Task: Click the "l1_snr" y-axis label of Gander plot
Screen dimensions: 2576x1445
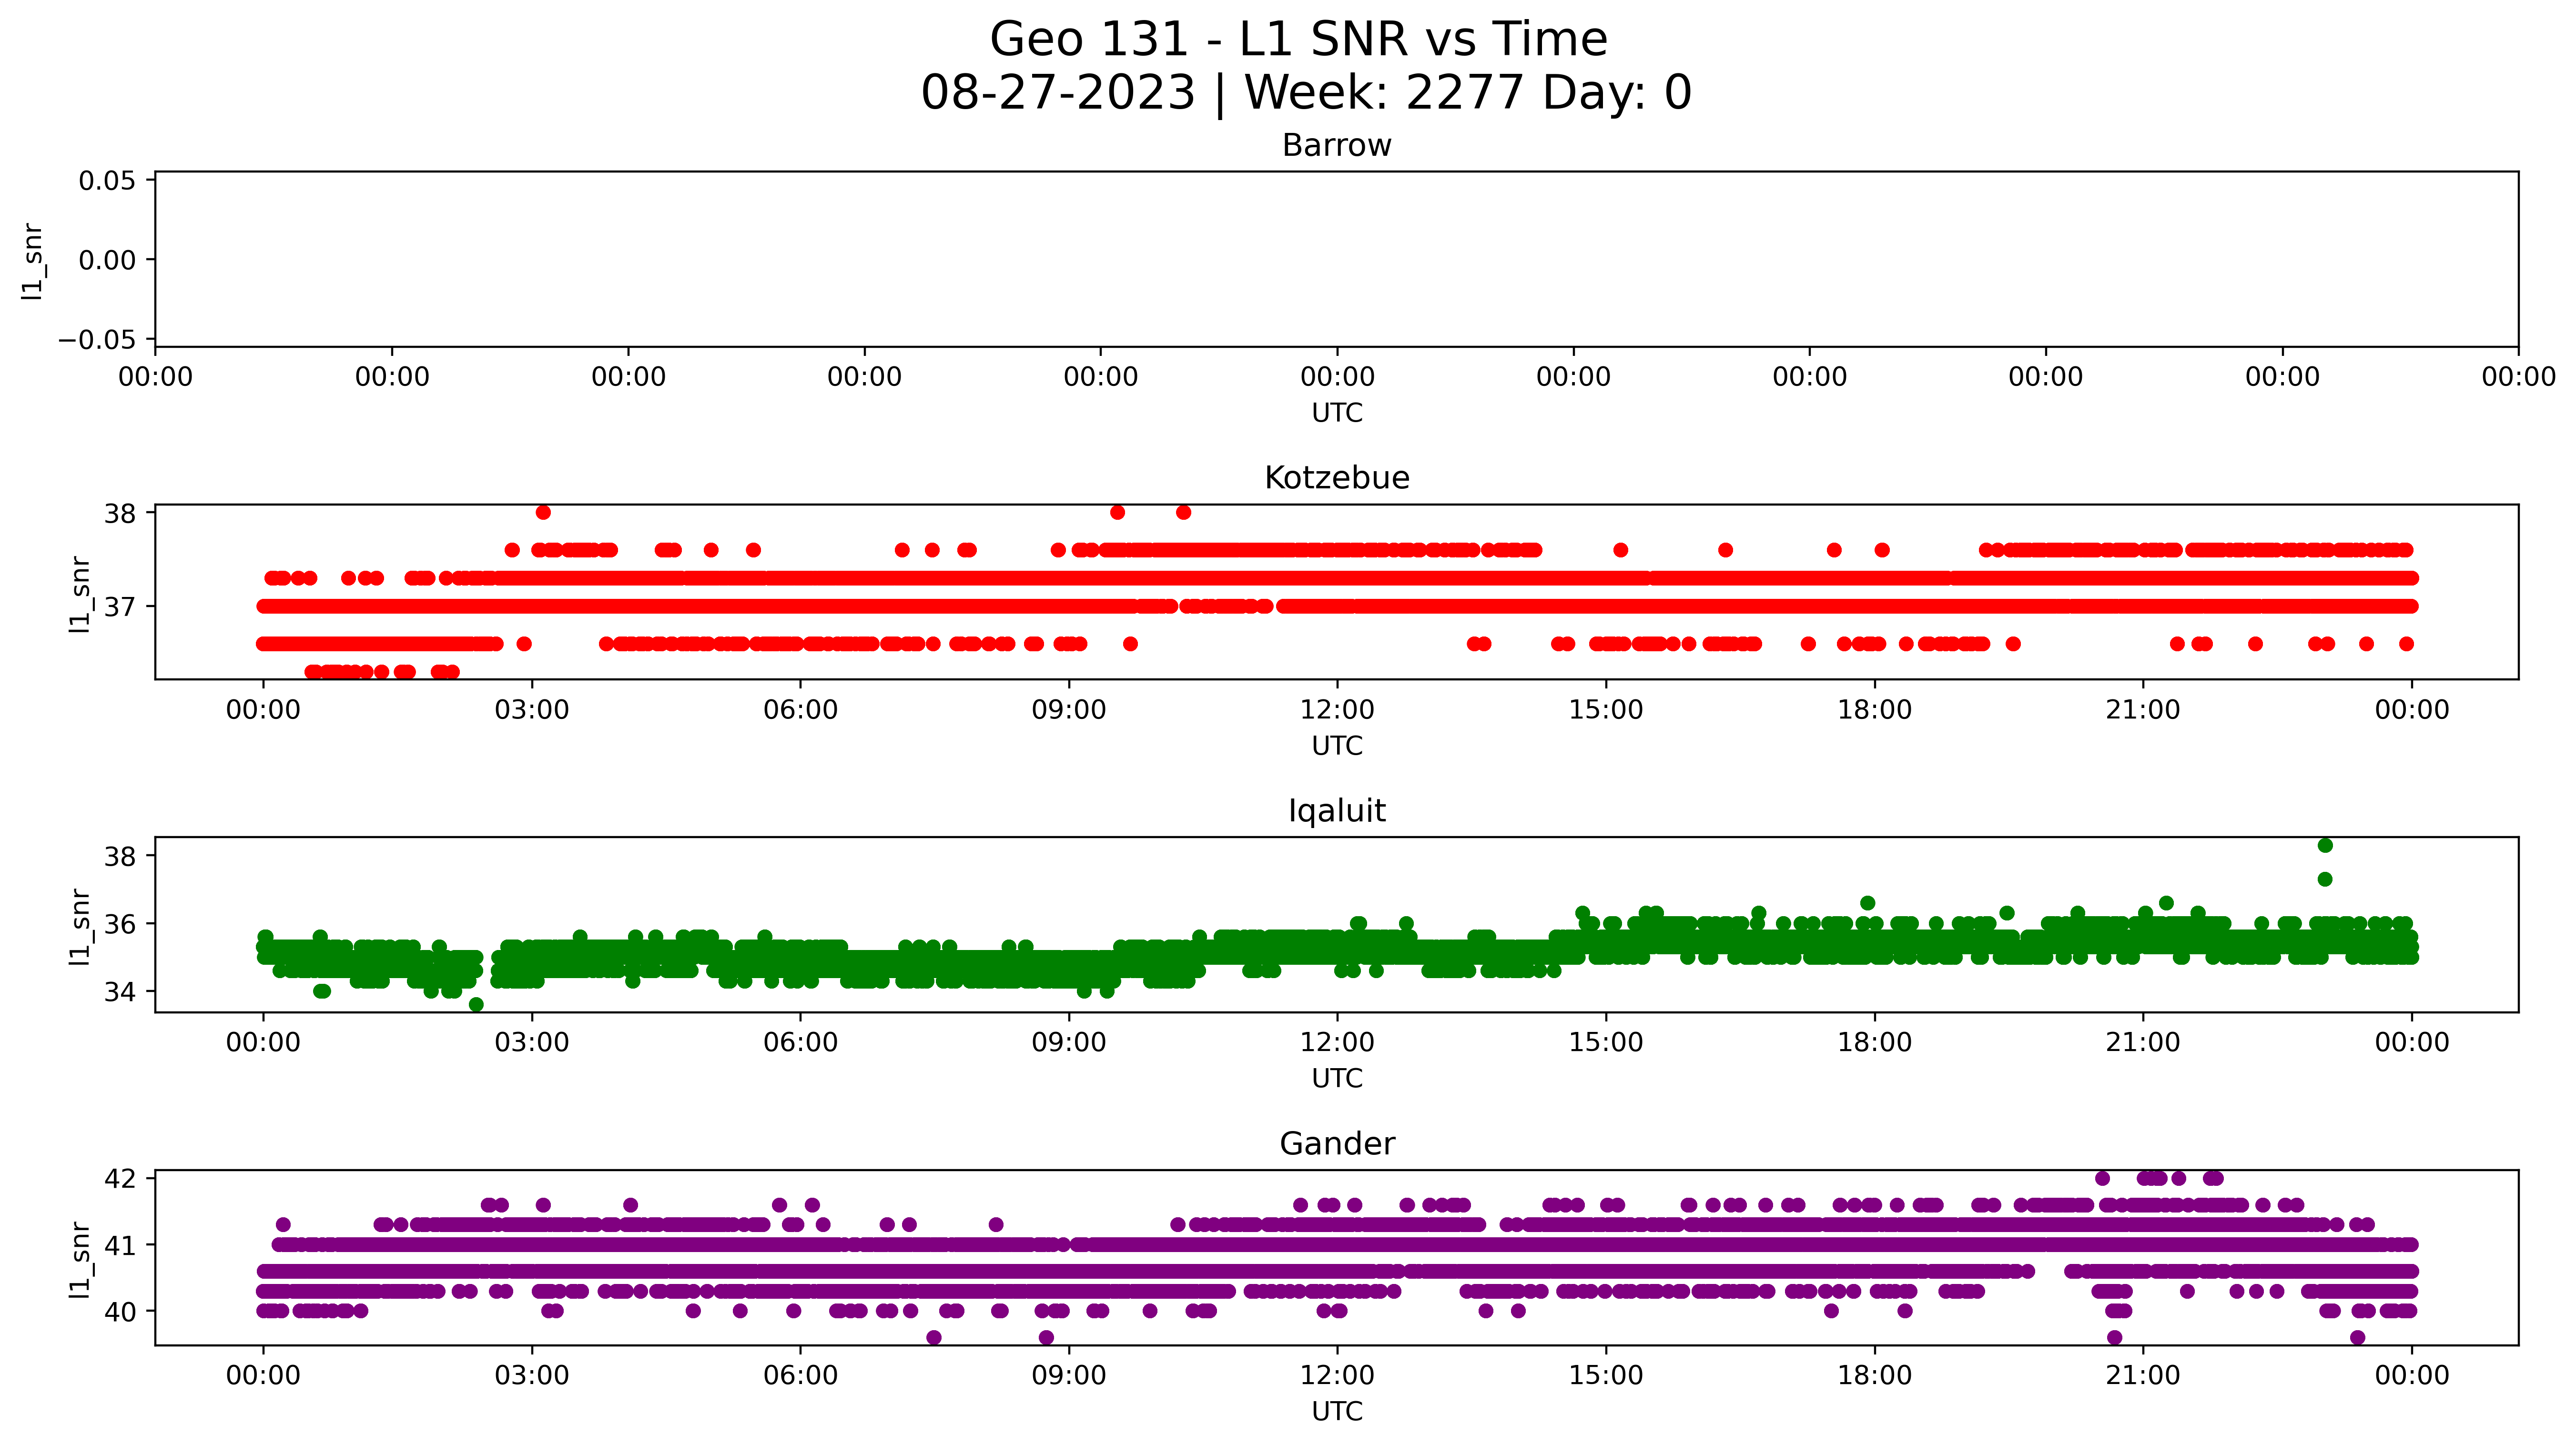Action: tap(80, 1260)
